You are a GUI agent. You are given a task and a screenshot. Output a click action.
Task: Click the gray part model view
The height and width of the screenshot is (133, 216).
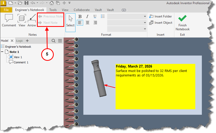(x=99, y=78)
